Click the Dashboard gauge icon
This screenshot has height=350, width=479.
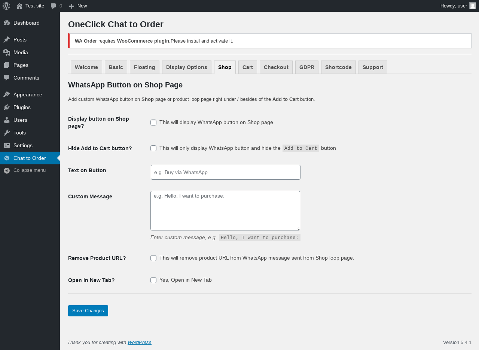(7, 23)
